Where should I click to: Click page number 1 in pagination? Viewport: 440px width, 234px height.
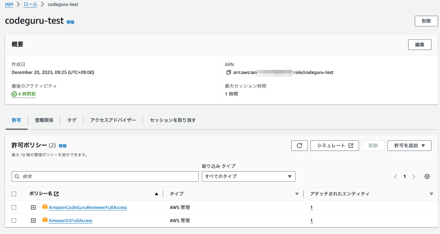click(405, 177)
